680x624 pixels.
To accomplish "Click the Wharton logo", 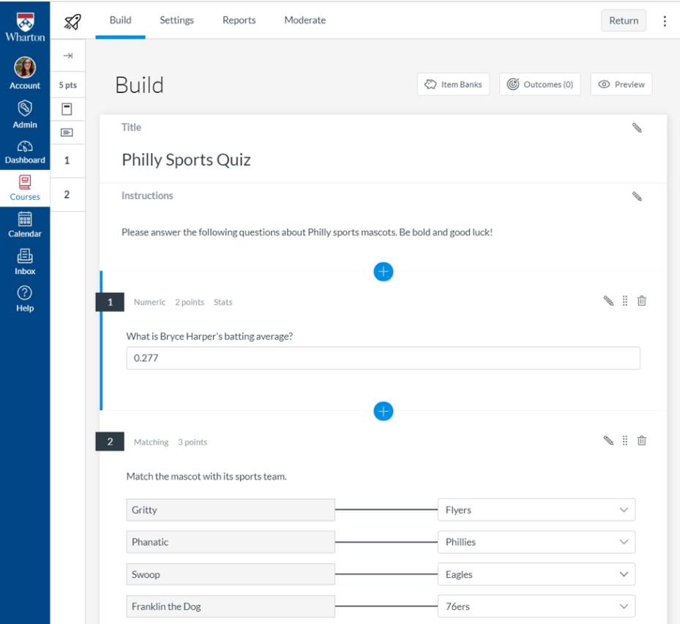I will (25, 27).
